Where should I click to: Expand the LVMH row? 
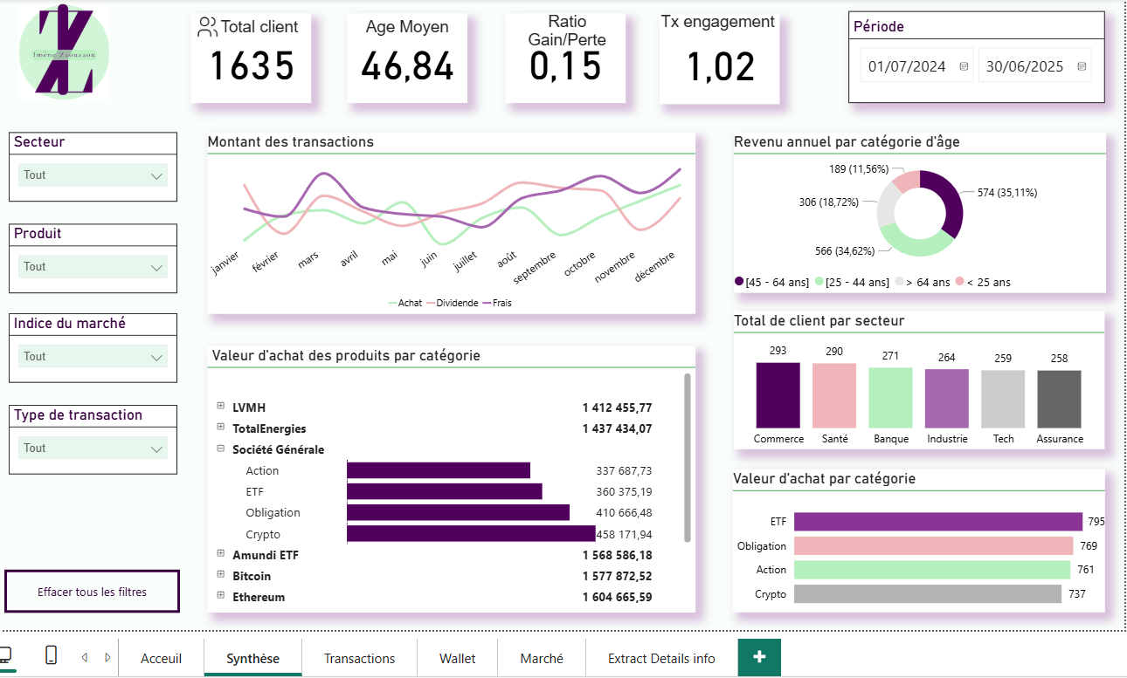coord(220,407)
